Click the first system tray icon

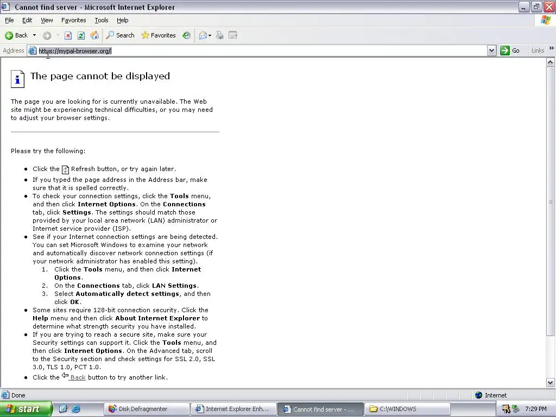click(x=506, y=409)
